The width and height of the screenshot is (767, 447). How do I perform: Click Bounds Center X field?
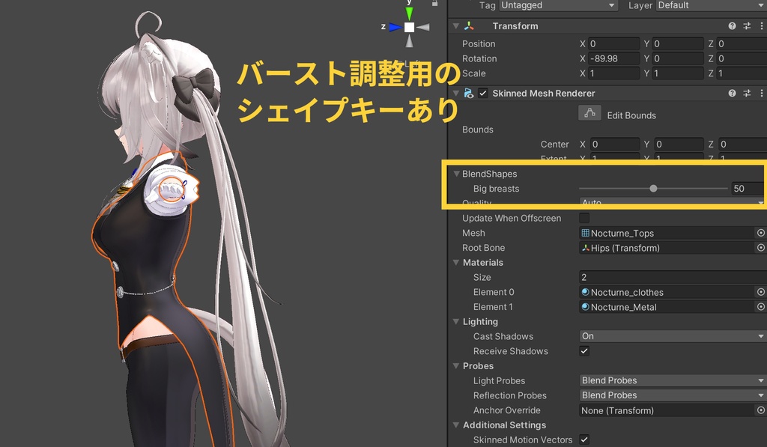[x=615, y=144]
